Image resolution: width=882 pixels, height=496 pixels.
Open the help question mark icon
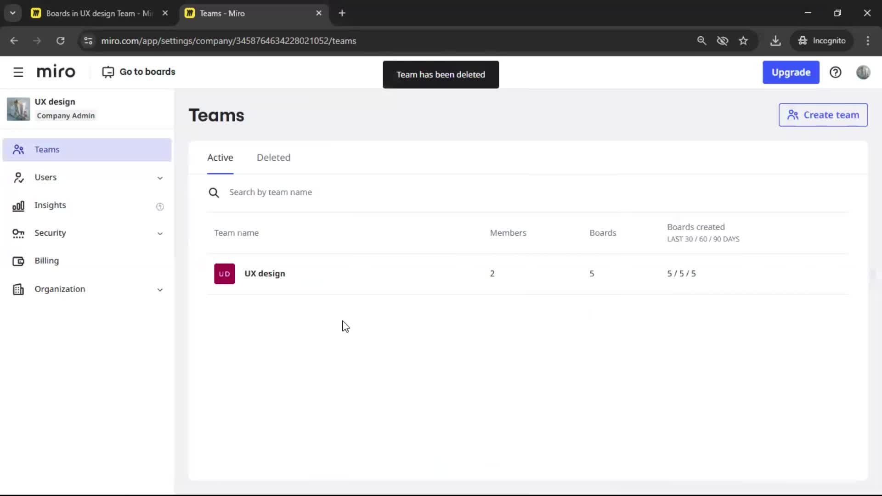coord(835,73)
